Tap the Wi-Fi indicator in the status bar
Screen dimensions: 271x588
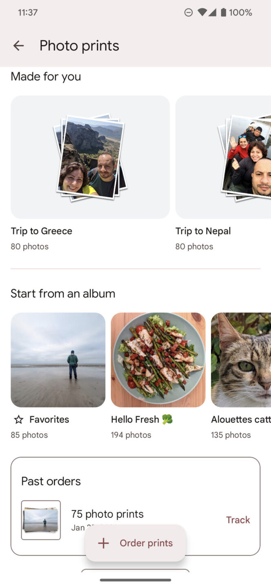pyautogui.click(x=202, y=12)
